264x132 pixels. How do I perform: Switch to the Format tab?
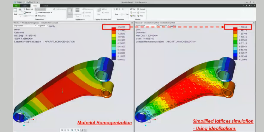coord(45,5)
